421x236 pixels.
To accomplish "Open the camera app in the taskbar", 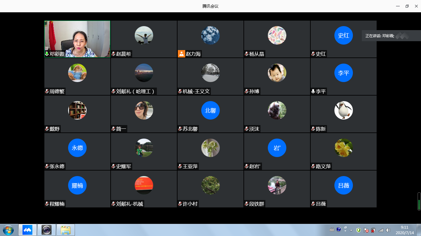I will tap(47, 230).
